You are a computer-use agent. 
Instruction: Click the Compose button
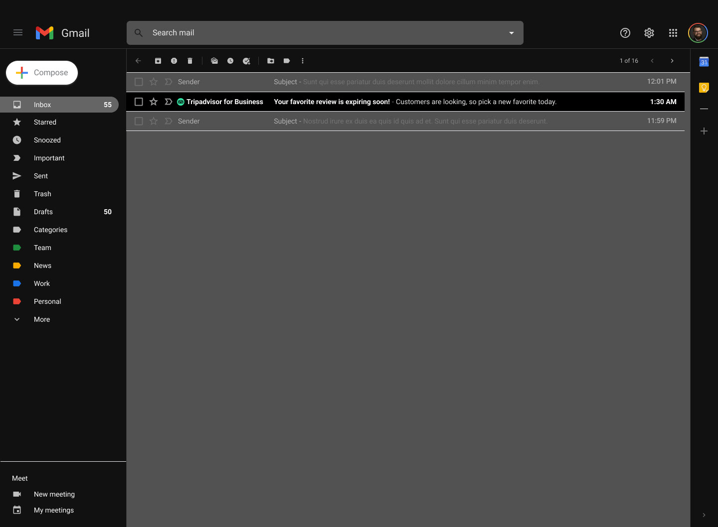coord(42,73)
